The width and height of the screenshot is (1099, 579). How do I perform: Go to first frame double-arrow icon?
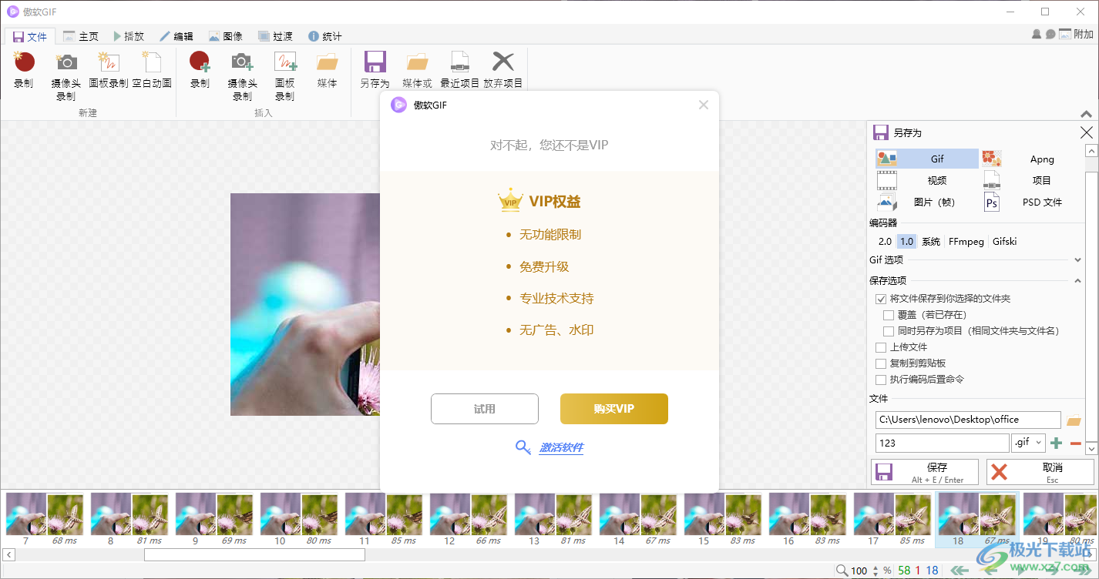click(961, 571)
